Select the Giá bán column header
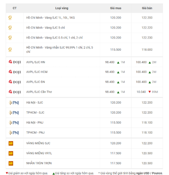Image resolution: width=169 pixels, height=175 pixels. click(x=147, y=8)
